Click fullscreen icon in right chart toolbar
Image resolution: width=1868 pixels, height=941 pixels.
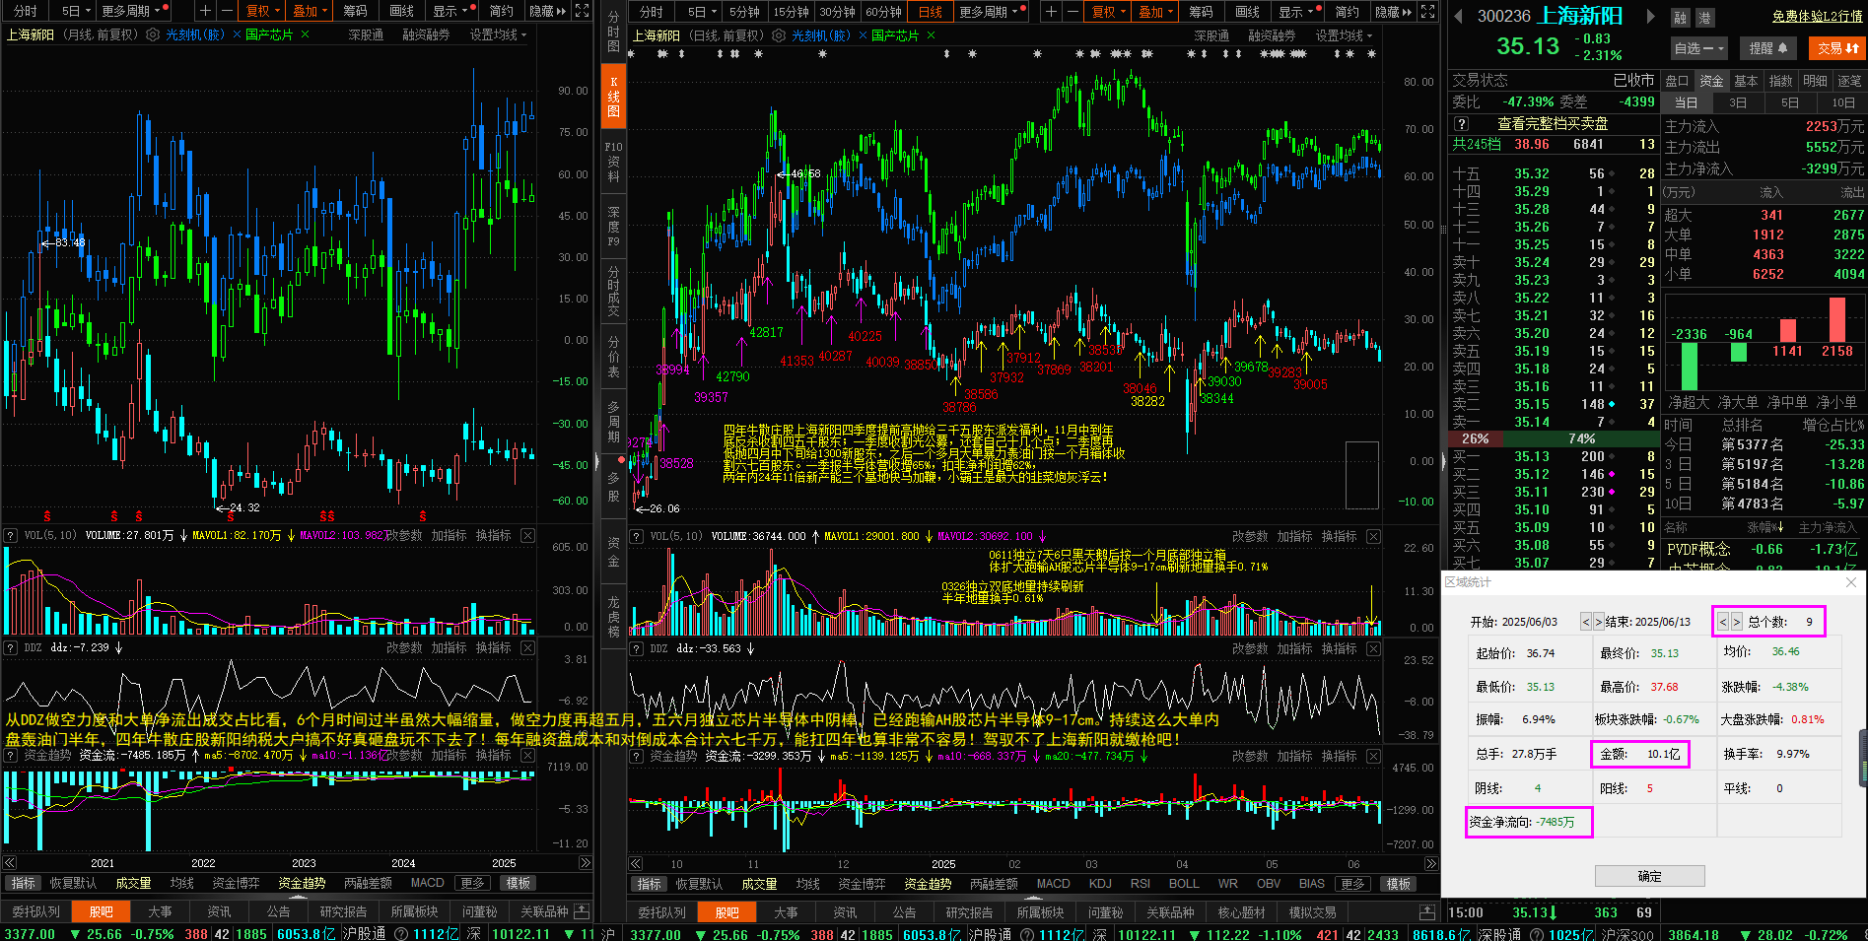click(1429, 12)
